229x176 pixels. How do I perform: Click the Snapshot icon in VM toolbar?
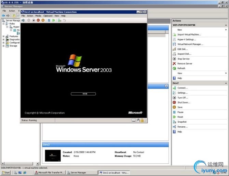60,20
